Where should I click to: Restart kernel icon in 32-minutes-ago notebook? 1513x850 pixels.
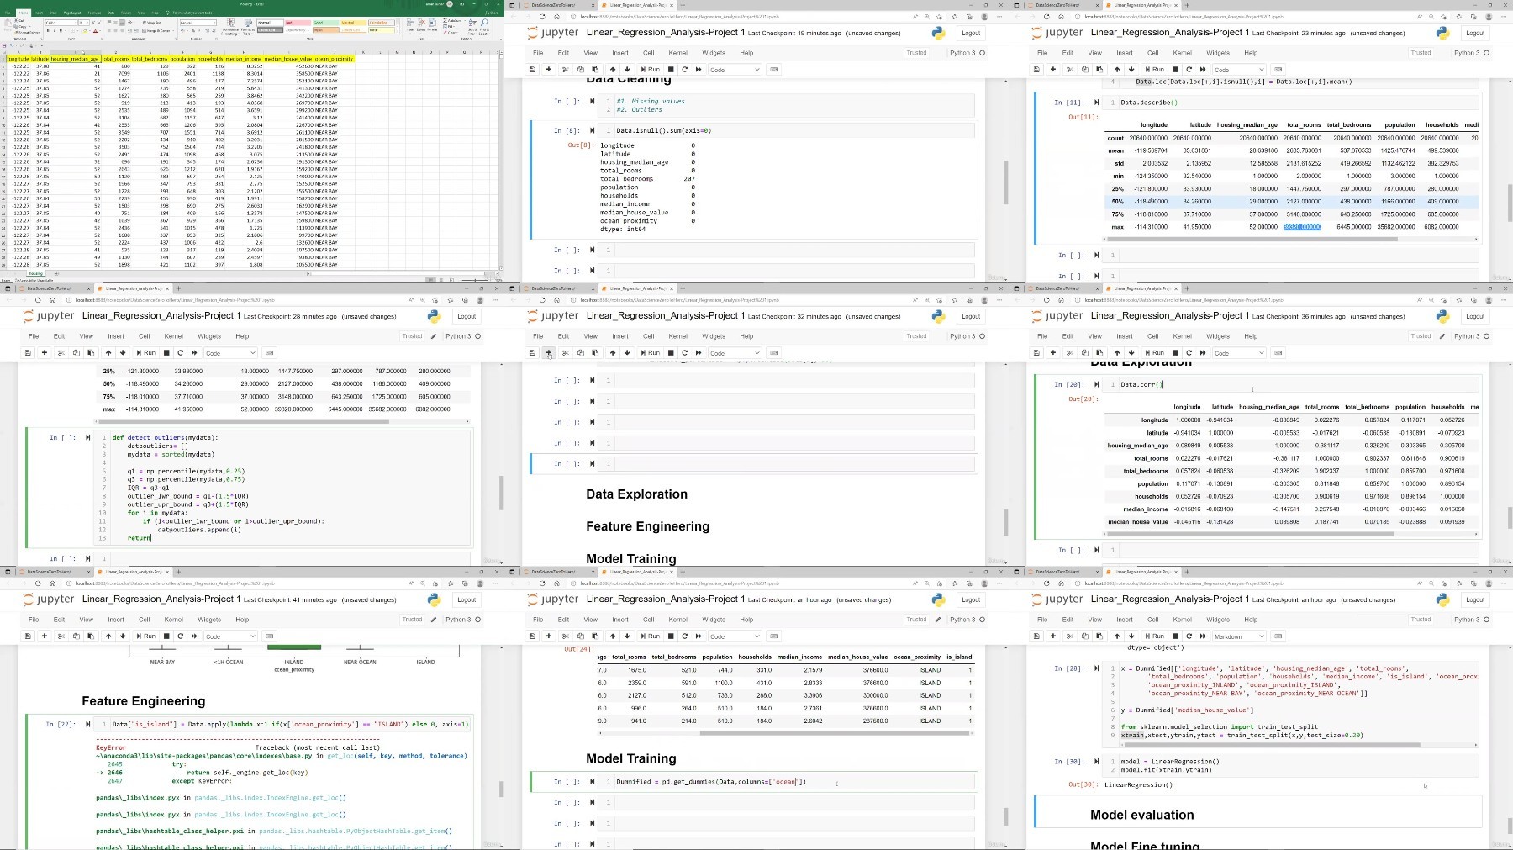tap(684, 352)
